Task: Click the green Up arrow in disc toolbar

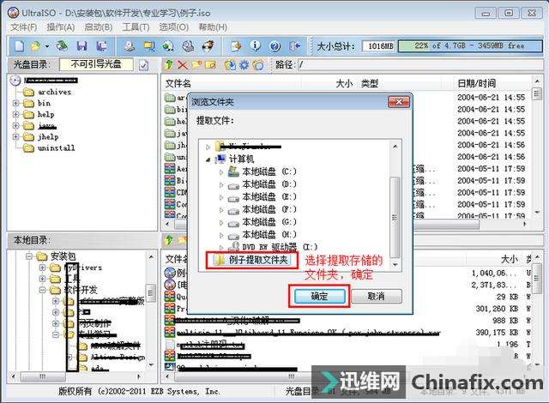Action: [x=169, y=64]
